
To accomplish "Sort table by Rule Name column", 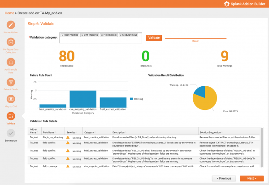I will click(53, 131).
